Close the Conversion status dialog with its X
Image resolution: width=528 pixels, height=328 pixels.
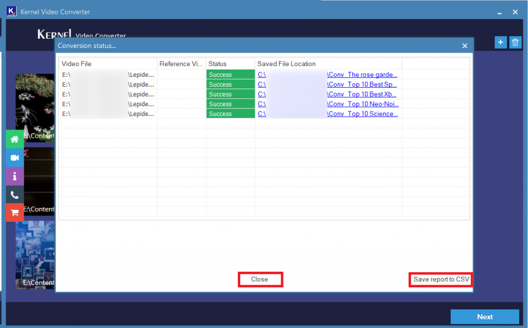pyautogui.click(x=465, y=45)
